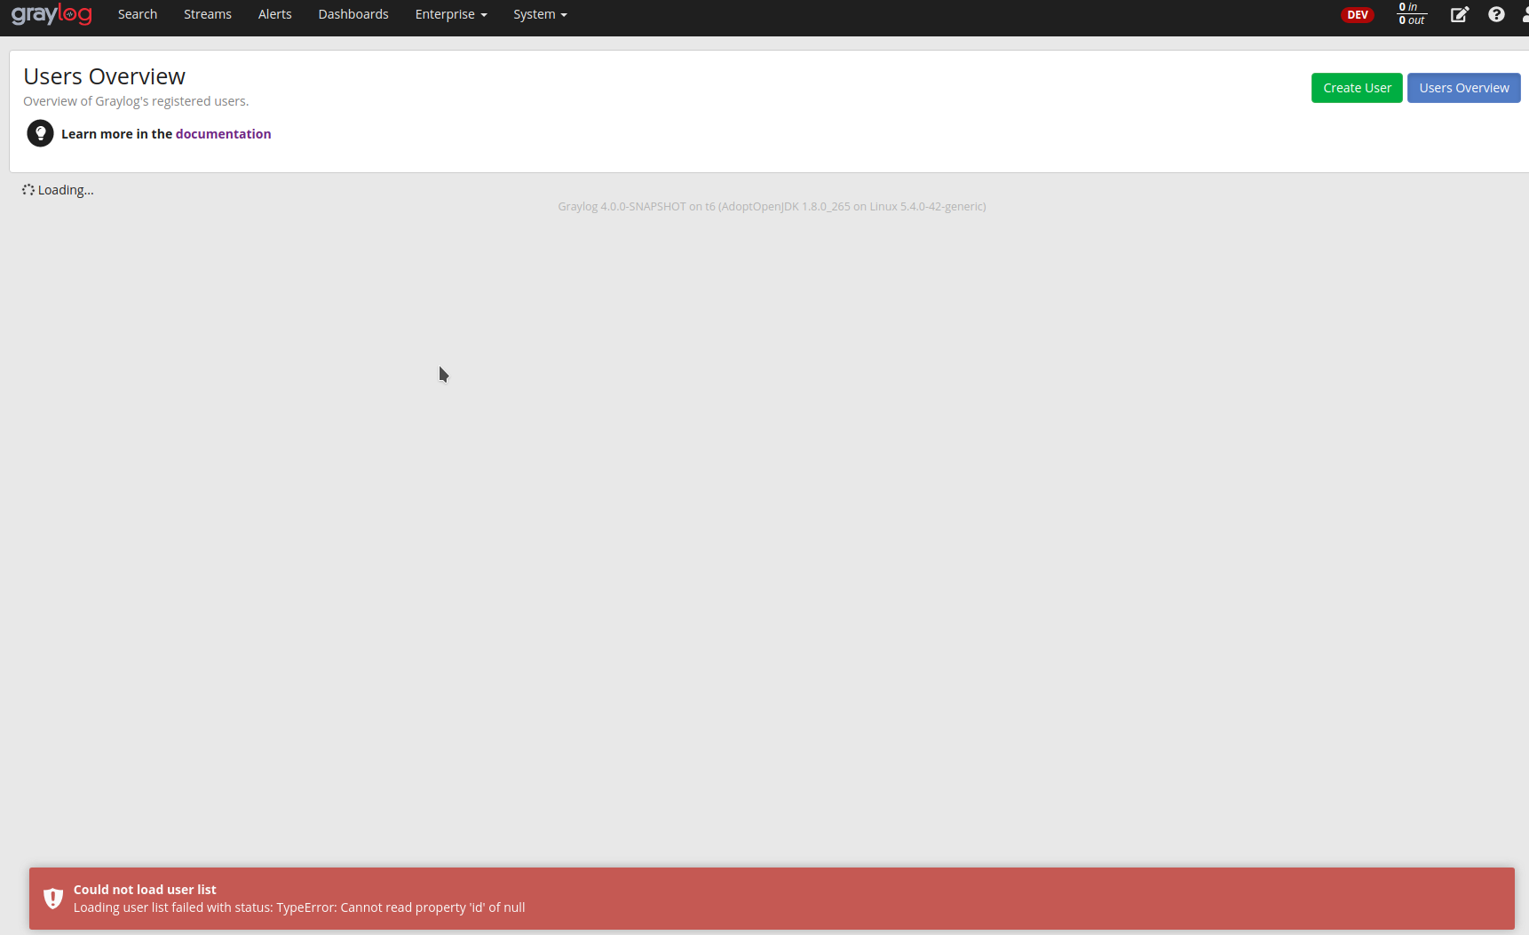
Task: Open the Alerts page
Action: click(275, 14)
